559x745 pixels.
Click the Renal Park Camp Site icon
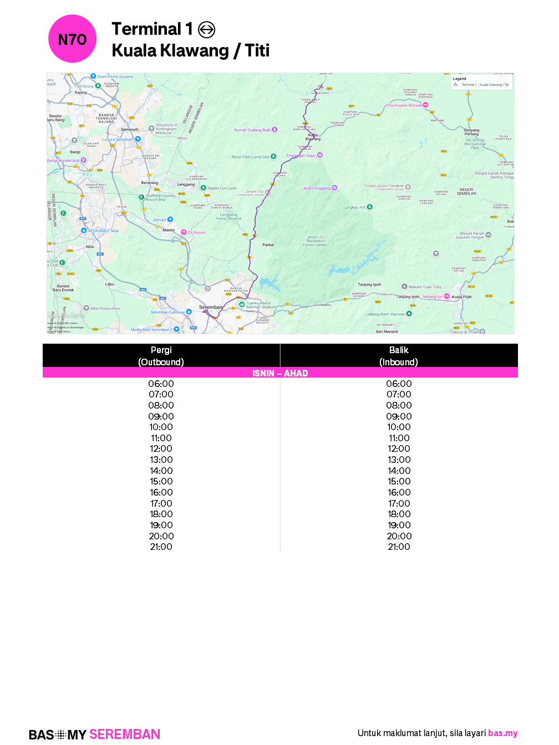(272, 157)
